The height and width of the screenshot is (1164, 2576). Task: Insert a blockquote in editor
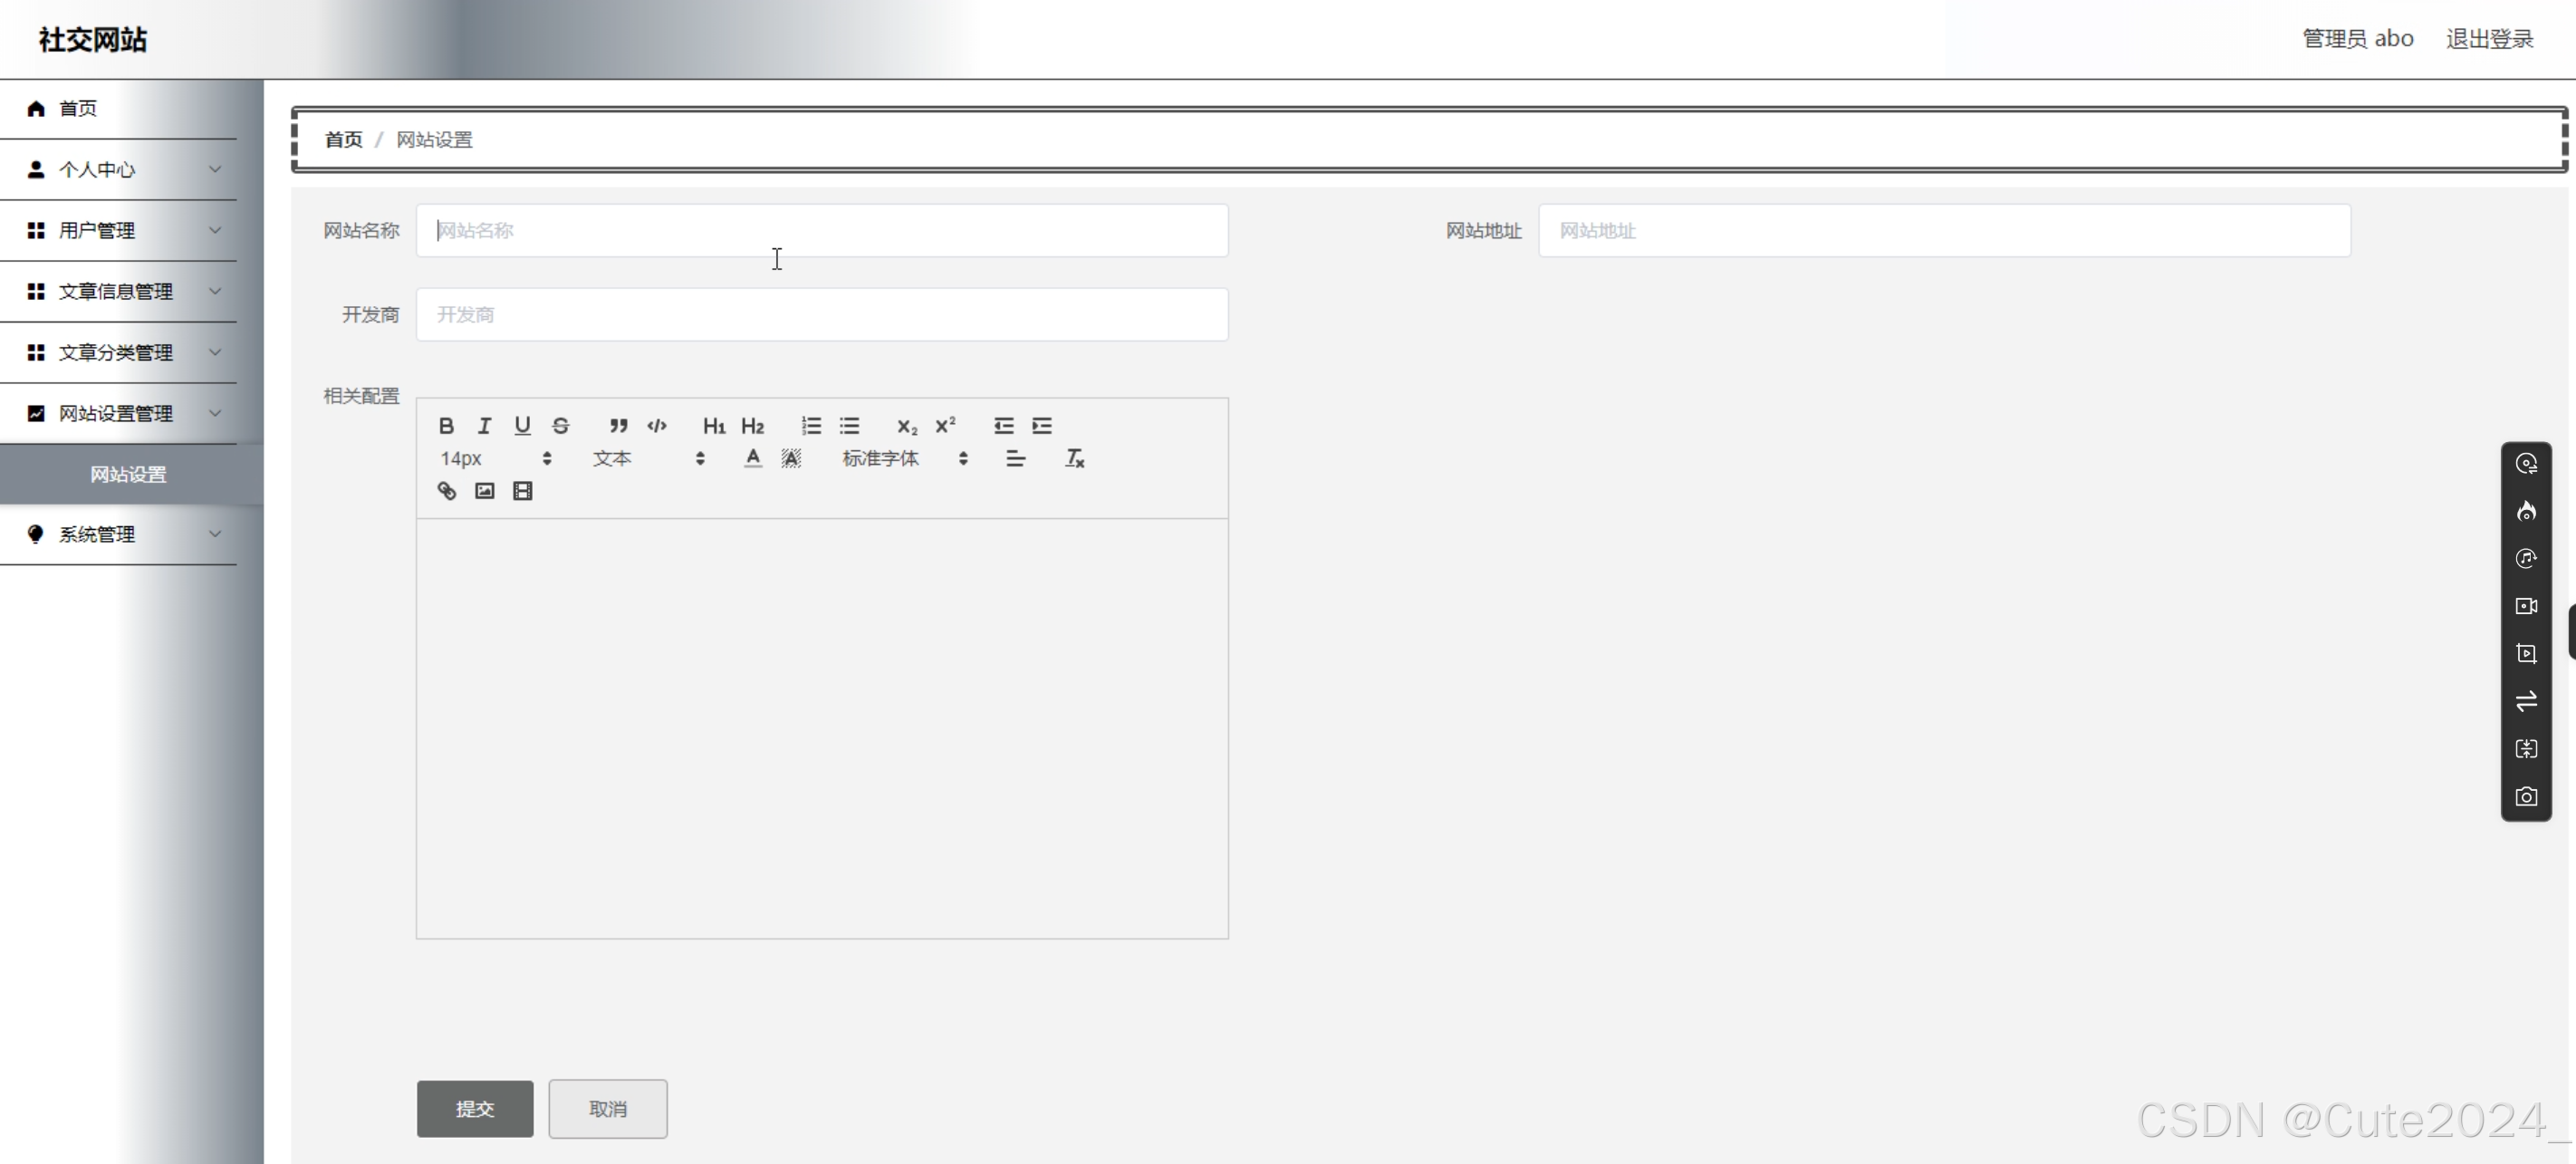[x=618, y=426]
